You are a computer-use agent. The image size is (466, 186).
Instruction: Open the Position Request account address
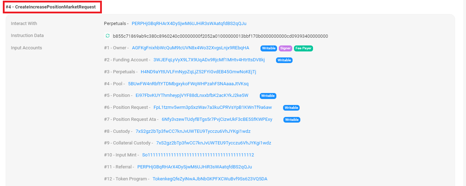click(213, 107)
